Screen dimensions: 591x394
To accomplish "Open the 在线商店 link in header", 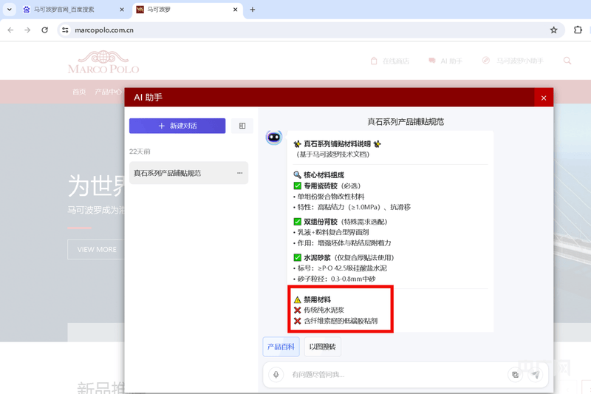I will pyautogui.click(x=390, y=61).
